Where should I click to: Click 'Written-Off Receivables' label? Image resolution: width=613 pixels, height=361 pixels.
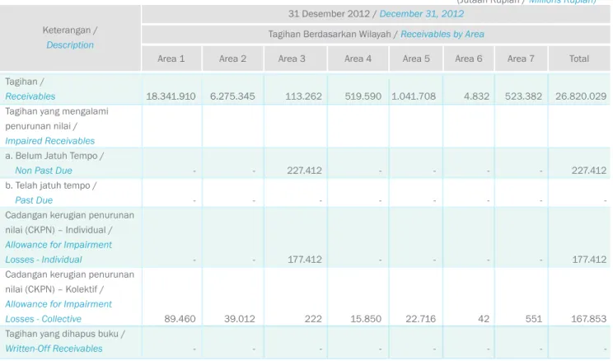click(x=54, y=349)
